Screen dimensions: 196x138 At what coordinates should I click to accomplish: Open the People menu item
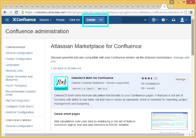pyautogui.click(x=60, y=20)
